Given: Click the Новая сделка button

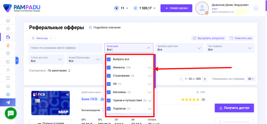Looking at the screenshot, I should tap(176, 8).
